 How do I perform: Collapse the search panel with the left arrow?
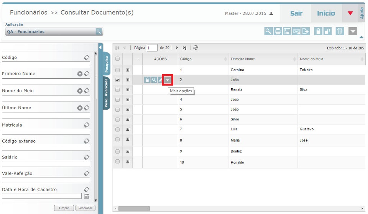(100, 47)
